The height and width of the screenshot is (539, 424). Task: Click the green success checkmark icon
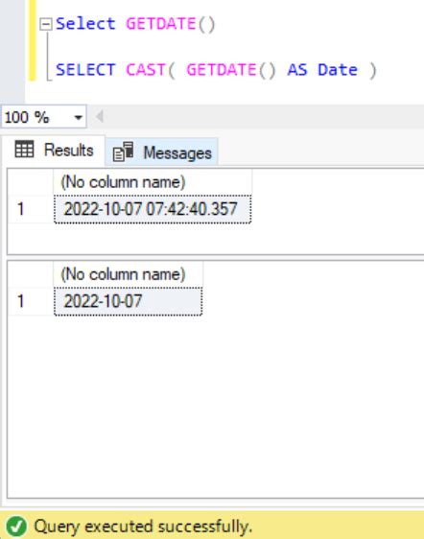[x=16, y=527]
